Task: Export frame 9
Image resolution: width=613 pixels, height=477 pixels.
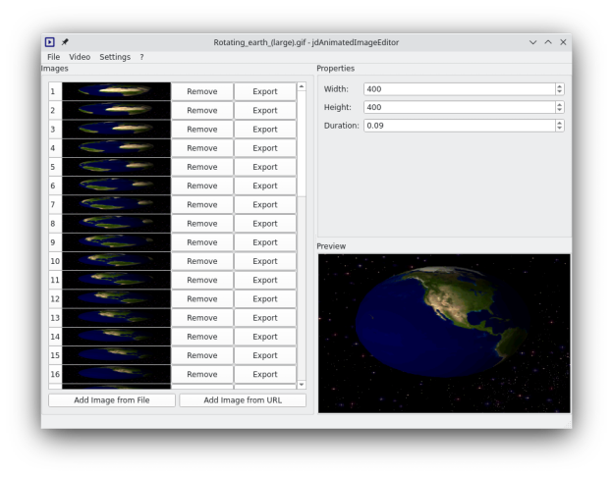Action: point(265,242)
